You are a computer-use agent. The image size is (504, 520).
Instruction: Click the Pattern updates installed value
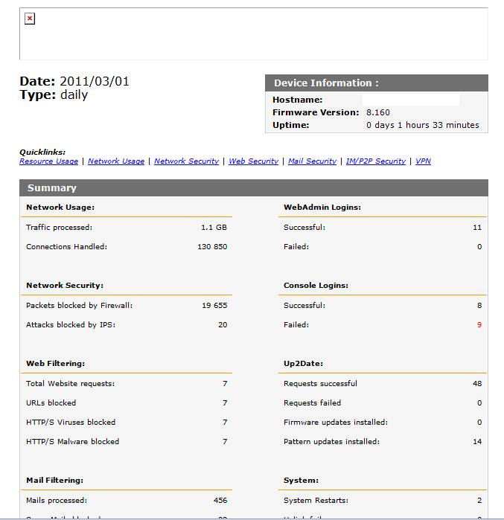(x=477, y=442)
